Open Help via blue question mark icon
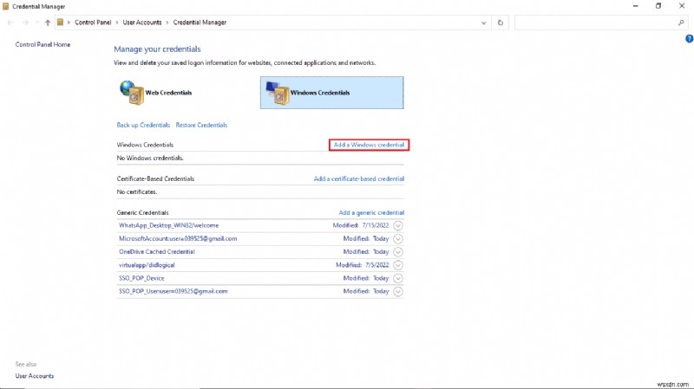This screenshot has width=694, height=389. pyautogui.click(x=689, y=39)
